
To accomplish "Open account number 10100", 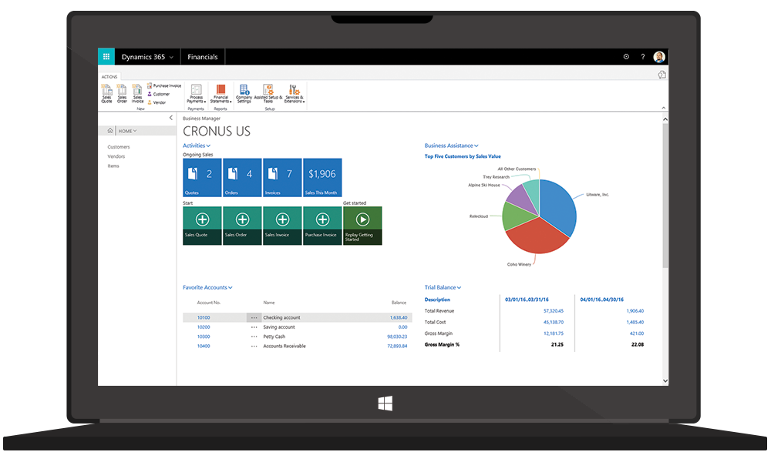I will click(x=204, y=318).
